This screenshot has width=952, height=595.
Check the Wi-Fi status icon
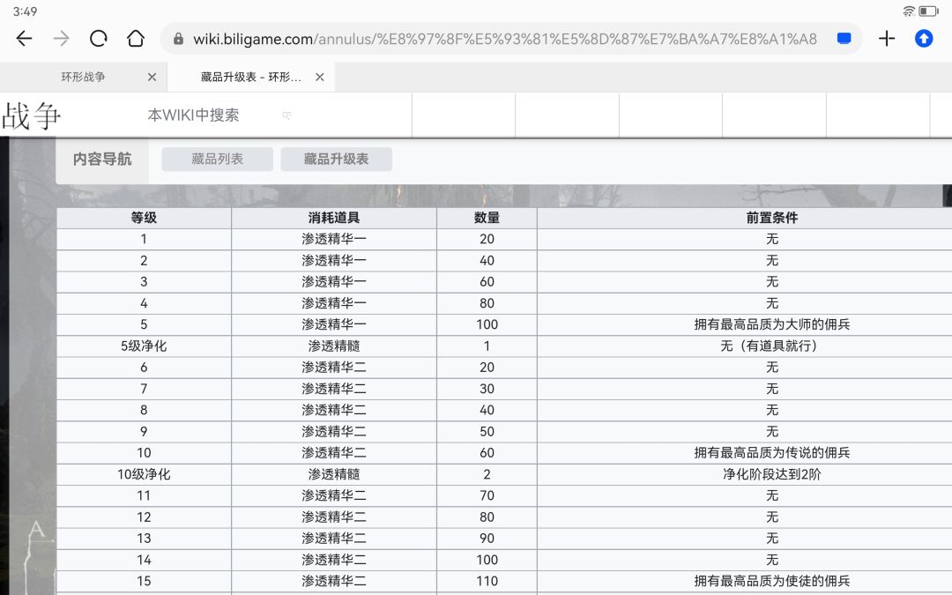(908, 11)
